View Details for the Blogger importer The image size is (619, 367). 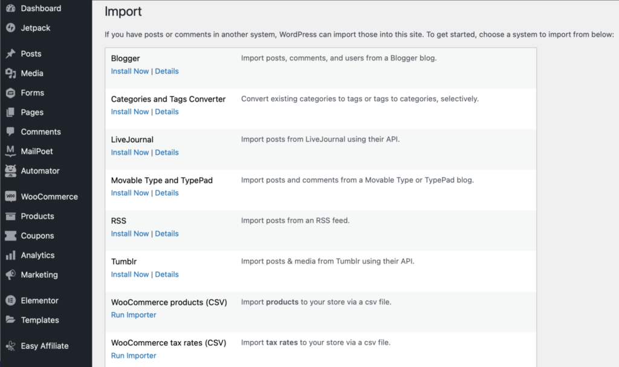point(167,71)
